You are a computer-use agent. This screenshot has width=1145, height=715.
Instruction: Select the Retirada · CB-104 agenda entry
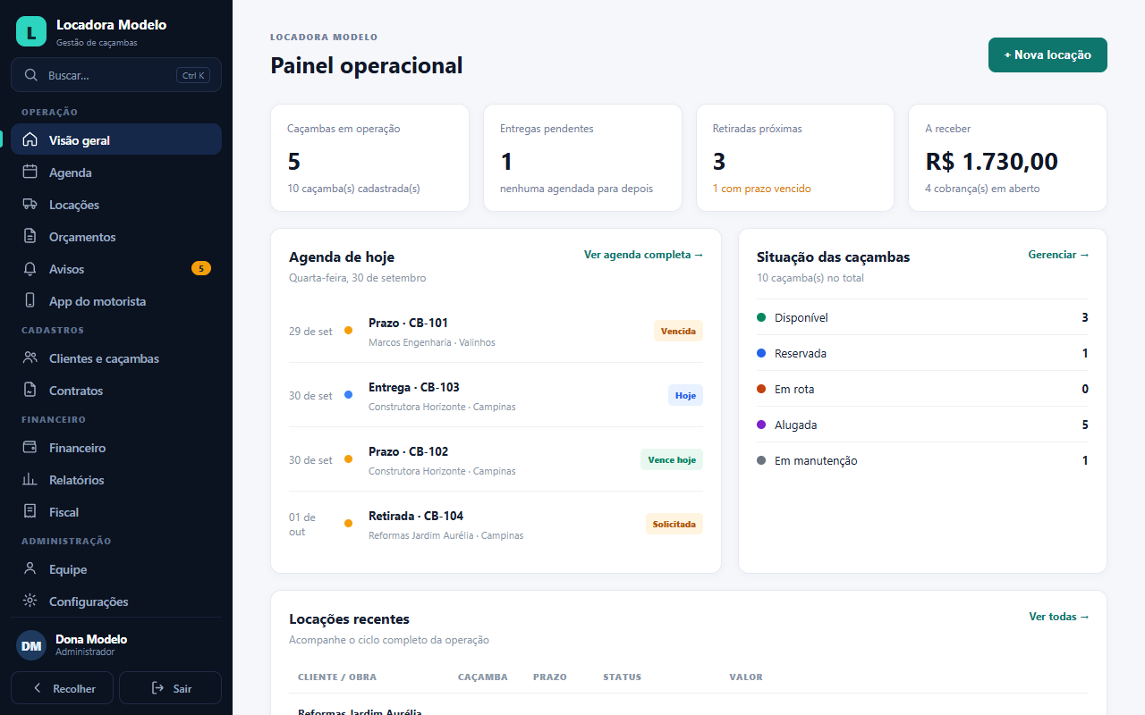point(496,524)
